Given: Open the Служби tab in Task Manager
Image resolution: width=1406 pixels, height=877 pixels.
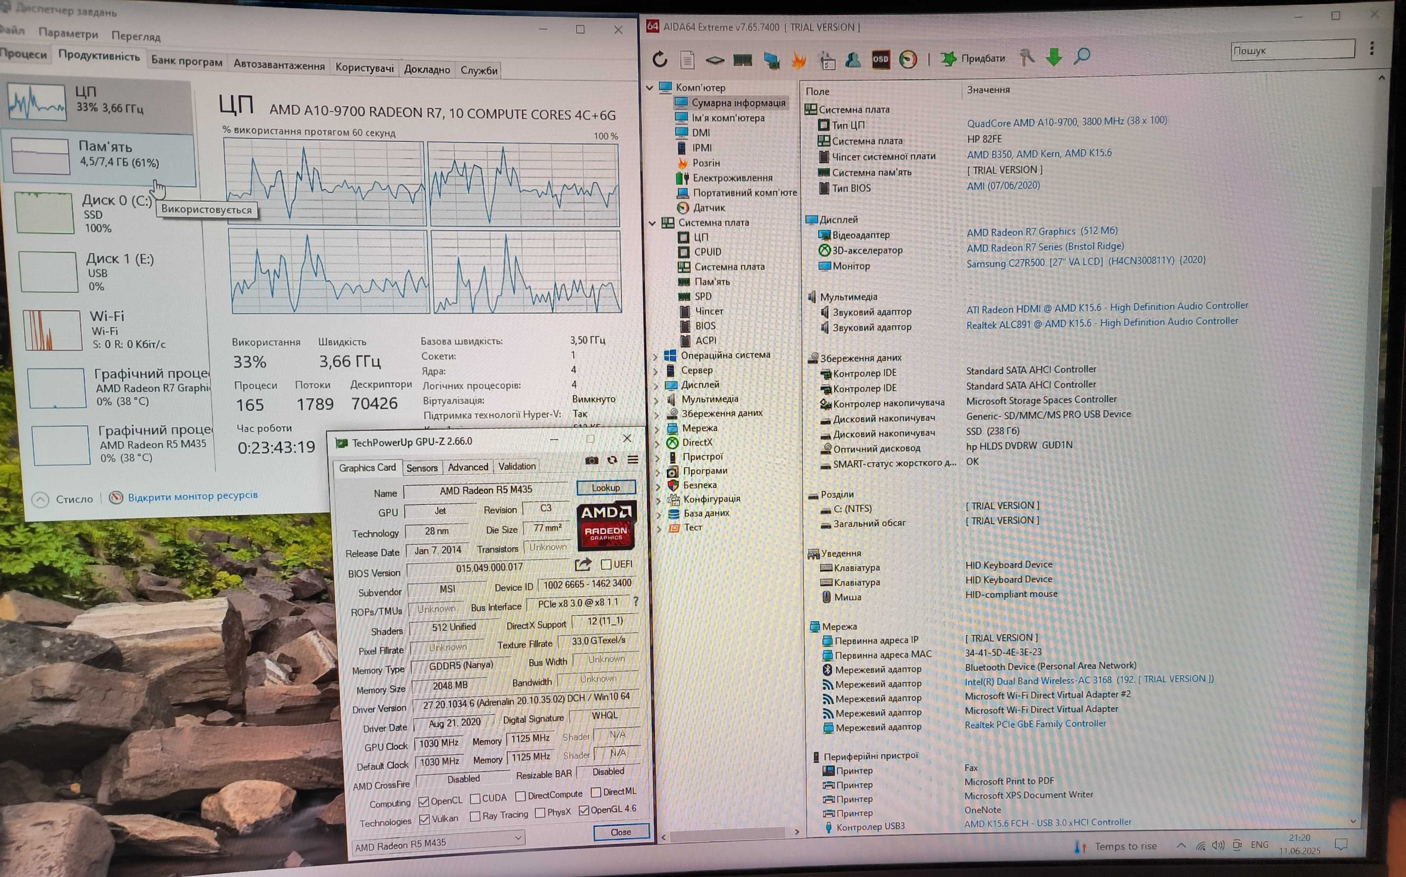Looking at the screenshot, I should tap(479, 70).
